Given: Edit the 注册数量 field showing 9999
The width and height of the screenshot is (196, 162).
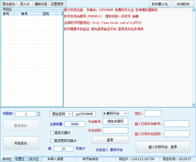Looking at the screenshot, I should tap(75, 124).
